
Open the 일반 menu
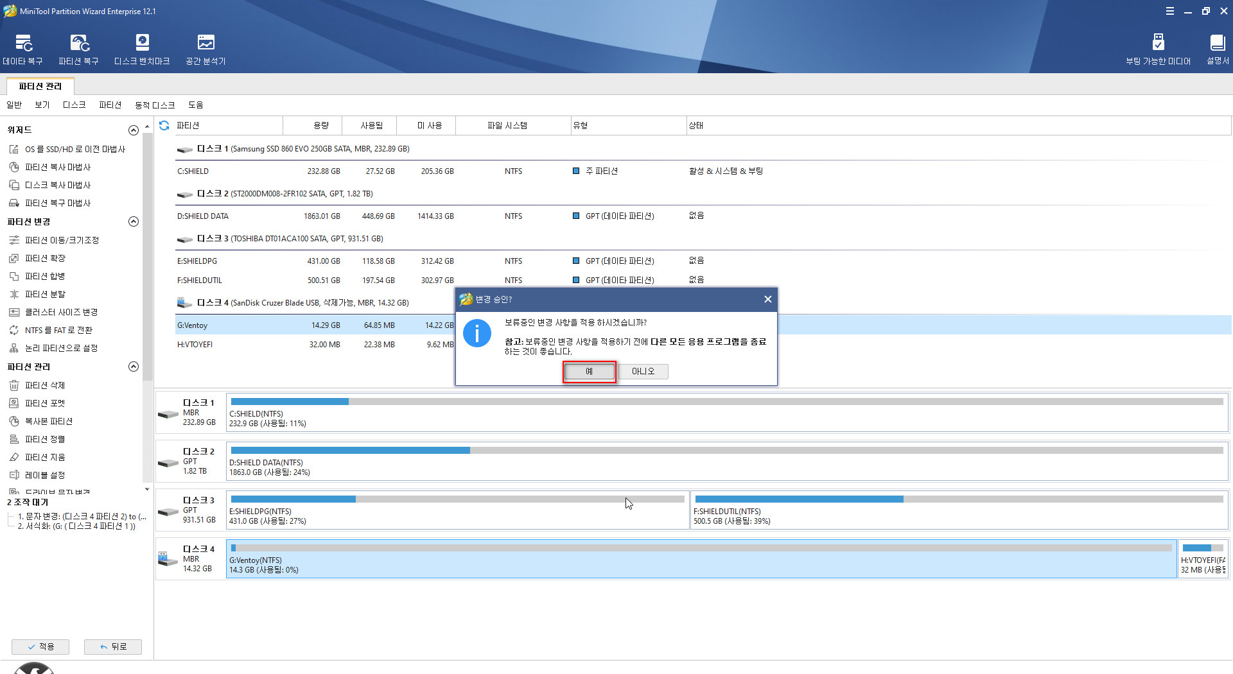[x=14, y=105]
